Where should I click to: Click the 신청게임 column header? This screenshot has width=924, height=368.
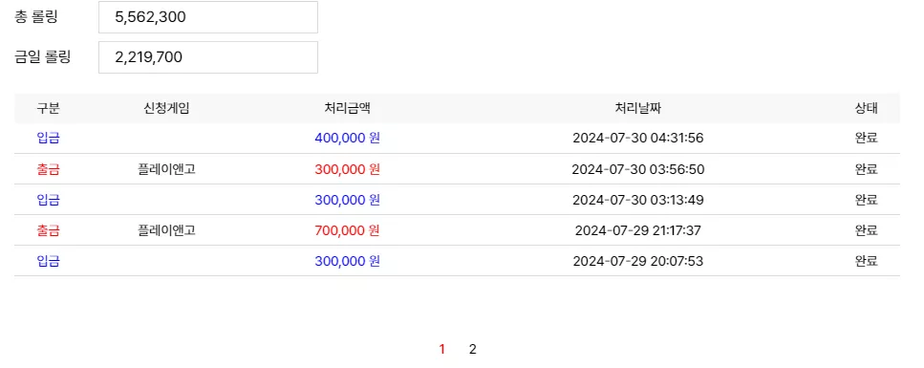coord(166,109)
